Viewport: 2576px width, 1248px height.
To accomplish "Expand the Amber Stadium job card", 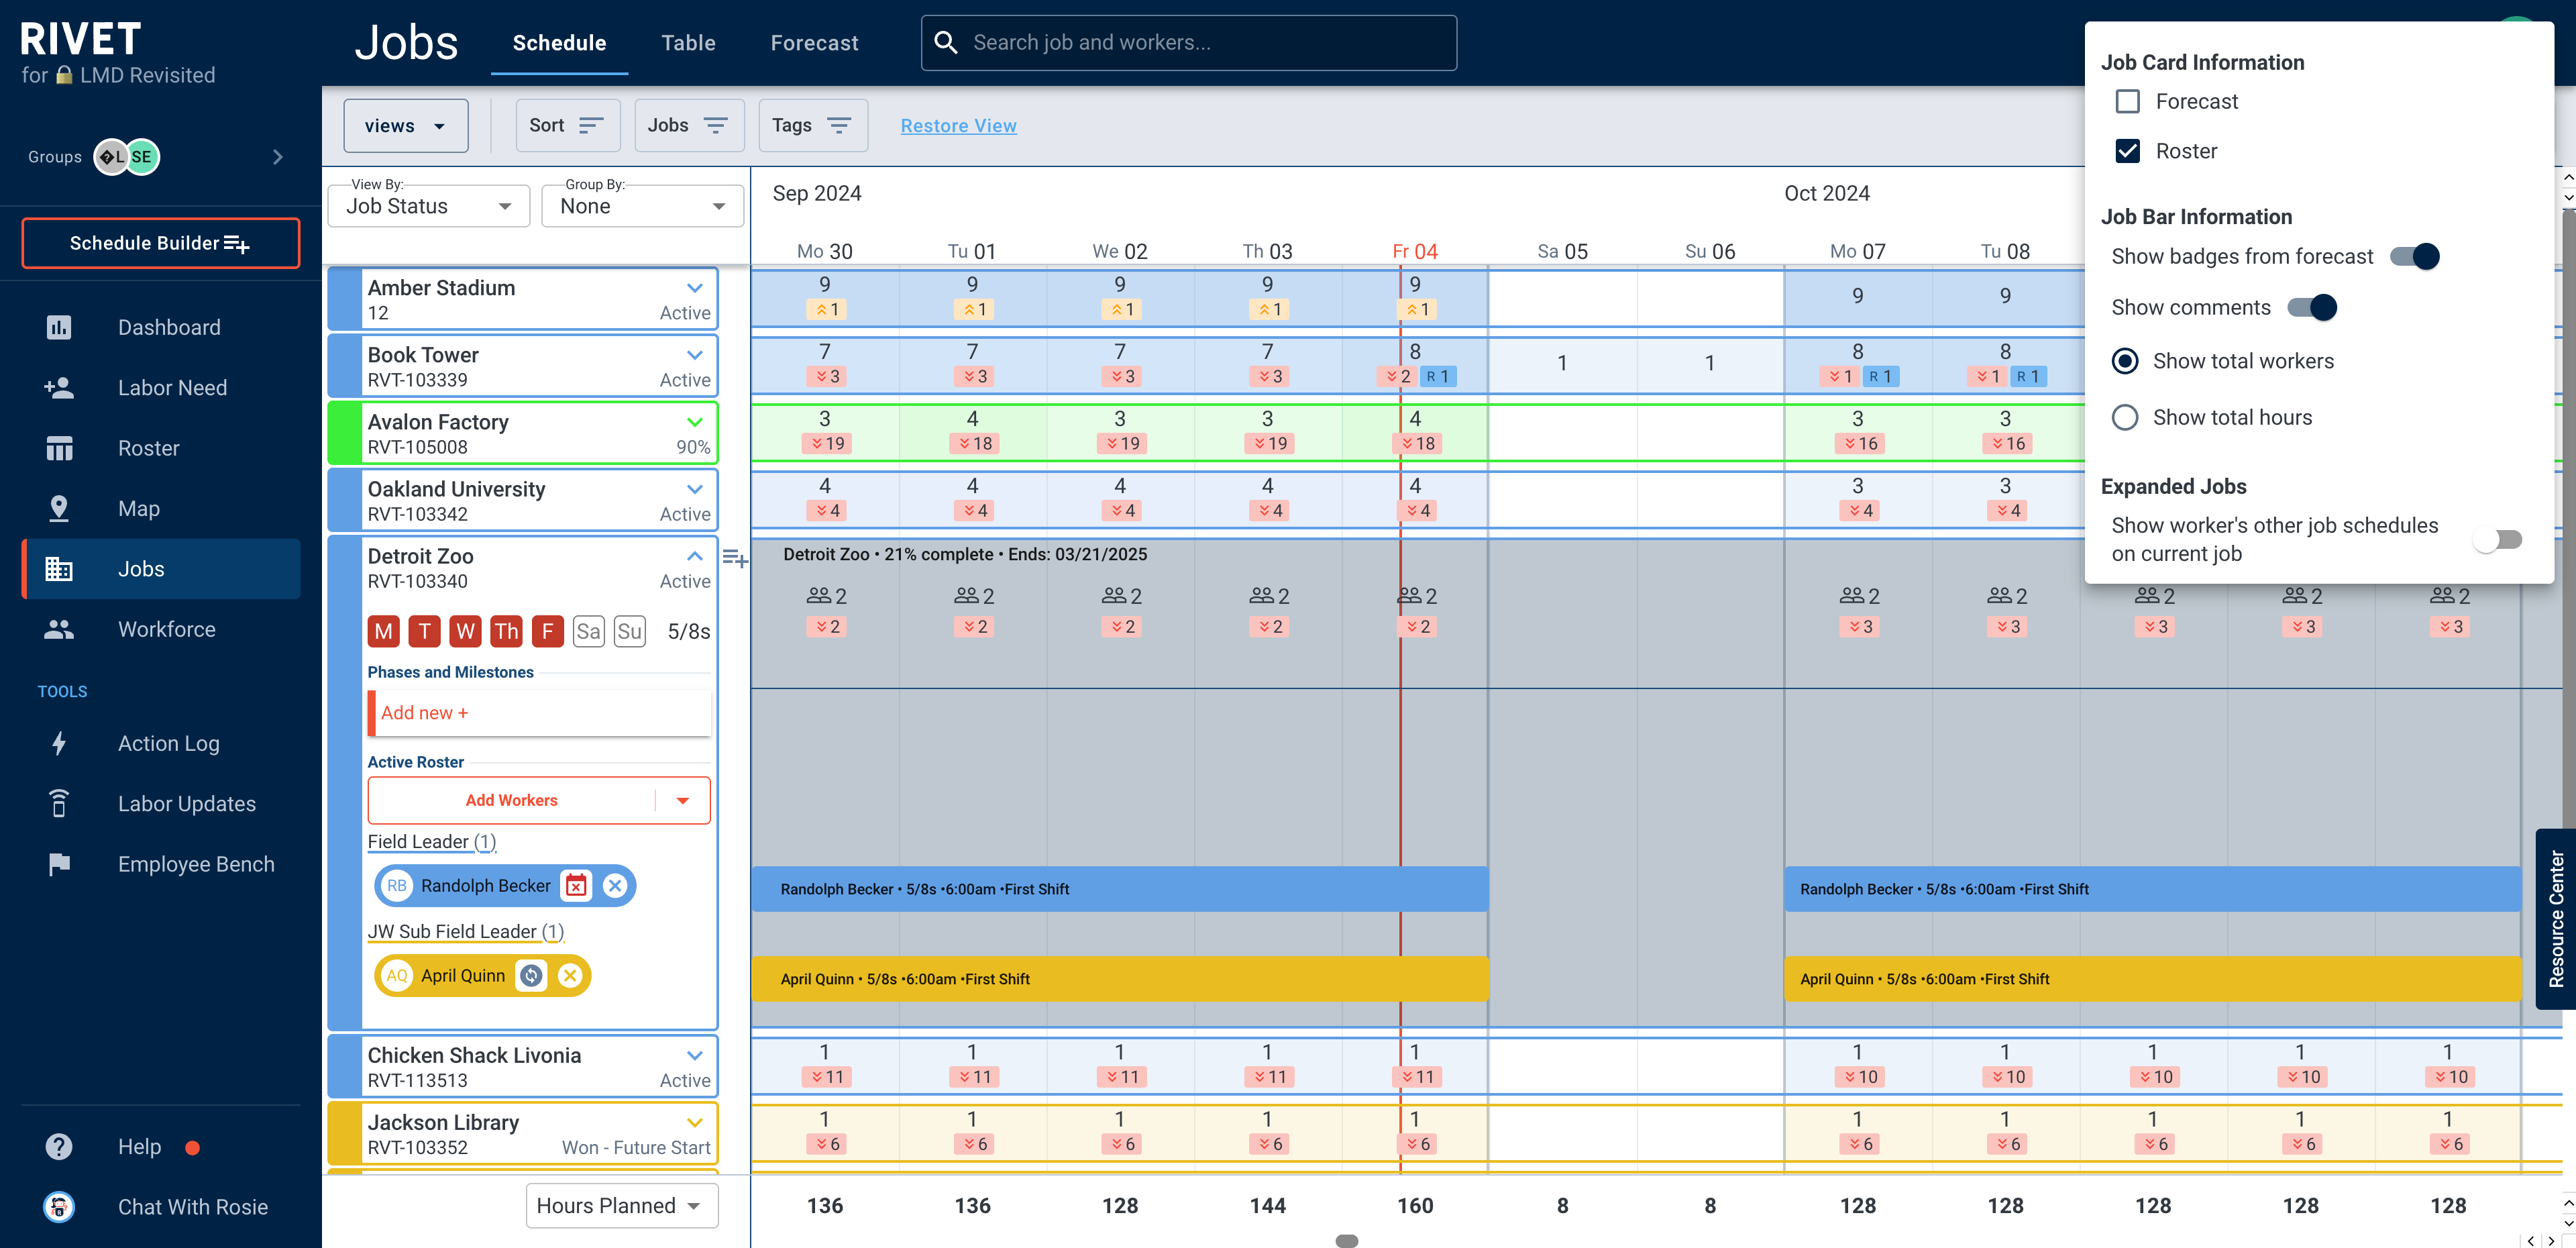I will tap(695, 287).
